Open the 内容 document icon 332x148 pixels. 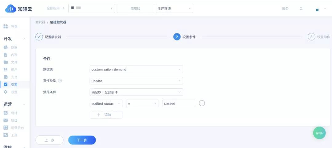click(x=6, y=55)
